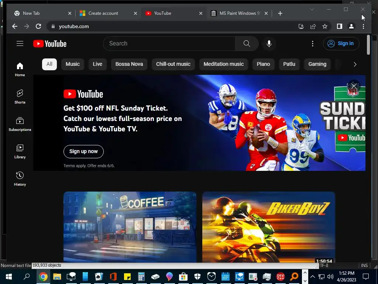378x284 pixels.
Task: Click the YouTube logo
Action: [x=50, y=44]
